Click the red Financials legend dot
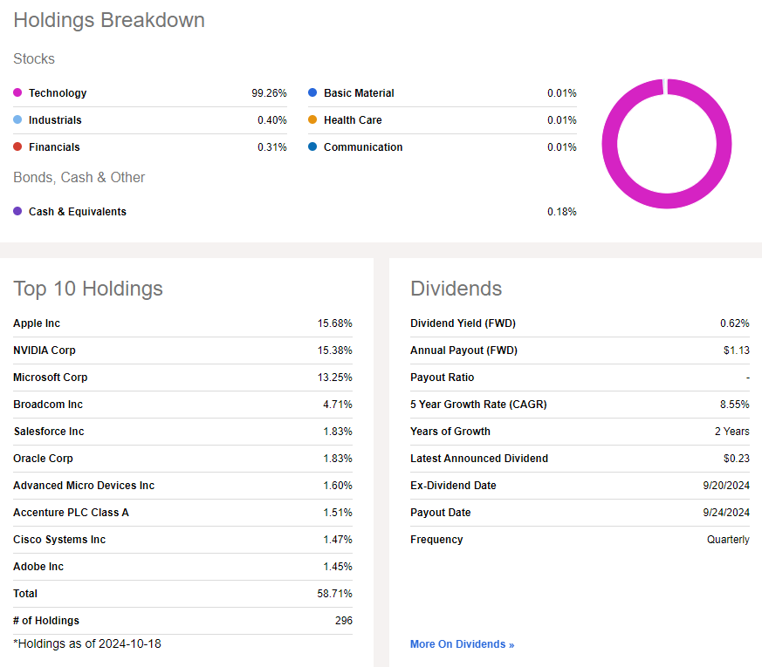Viewport: 762px width, 667px height. [x=17, y=146]
